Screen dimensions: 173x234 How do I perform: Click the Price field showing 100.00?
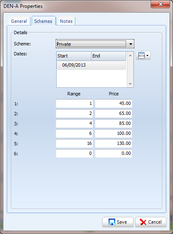click(114, 133)
